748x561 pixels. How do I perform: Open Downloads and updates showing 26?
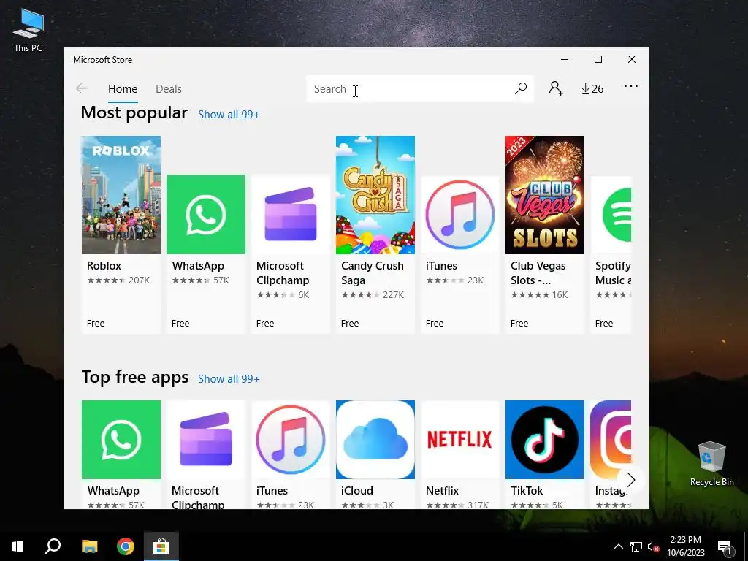coord(592,88)
